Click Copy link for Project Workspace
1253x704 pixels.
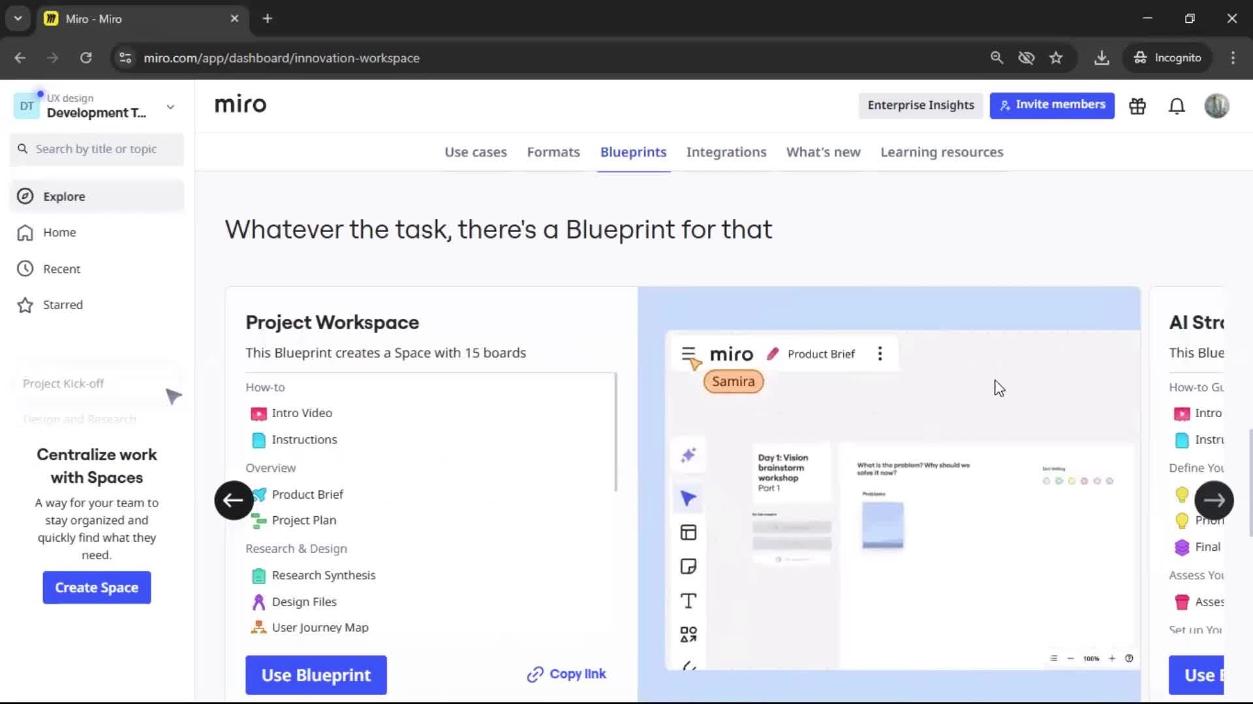(566, 674)
